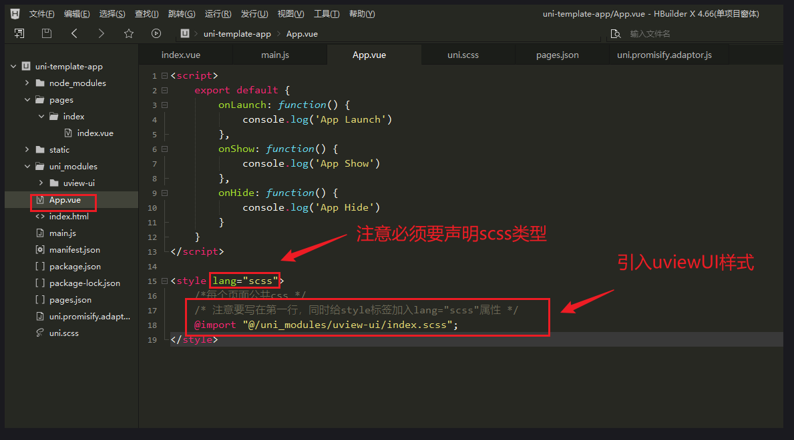
Task: Click the HBuilder X logo icon
Action: [x=15, y=13]
